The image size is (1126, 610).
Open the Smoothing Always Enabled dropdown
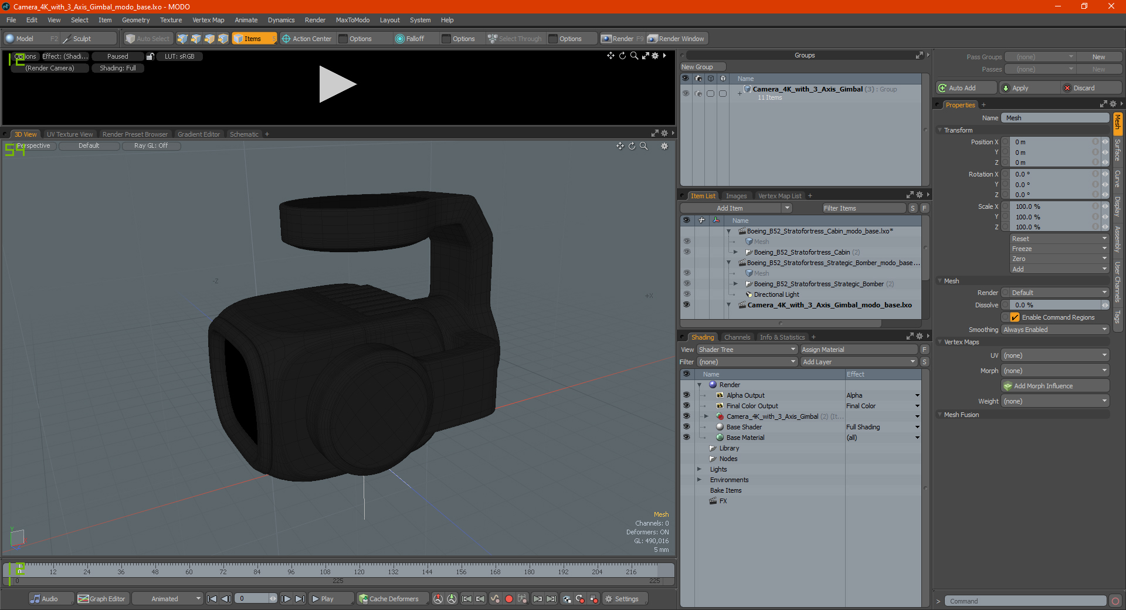click(1054, 330)
